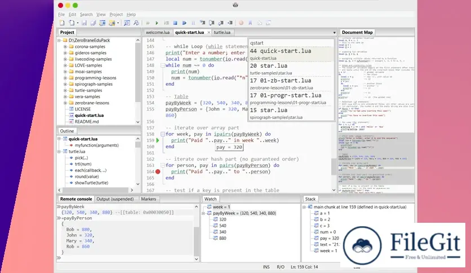Screen dimensions: 471x273
Task: Click the Run to Cursor icon
Action: (x=230, y=23)
